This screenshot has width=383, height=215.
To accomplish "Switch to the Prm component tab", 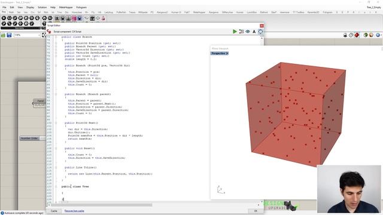I will 4,12.
